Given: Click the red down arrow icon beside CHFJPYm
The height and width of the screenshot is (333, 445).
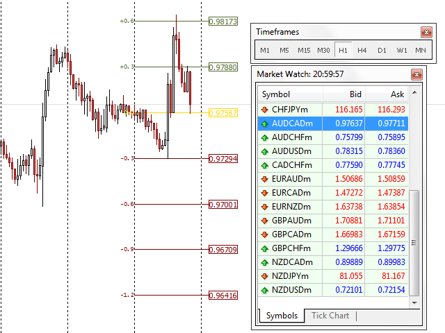Looking at the screenshot, I should 265,110.
